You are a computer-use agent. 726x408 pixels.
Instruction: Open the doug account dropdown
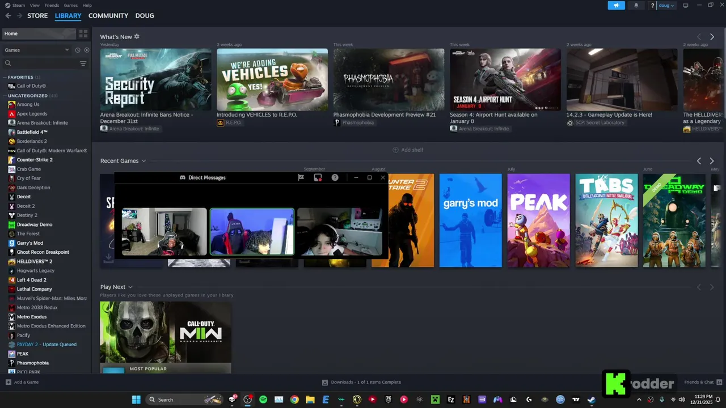coord(666,5)
